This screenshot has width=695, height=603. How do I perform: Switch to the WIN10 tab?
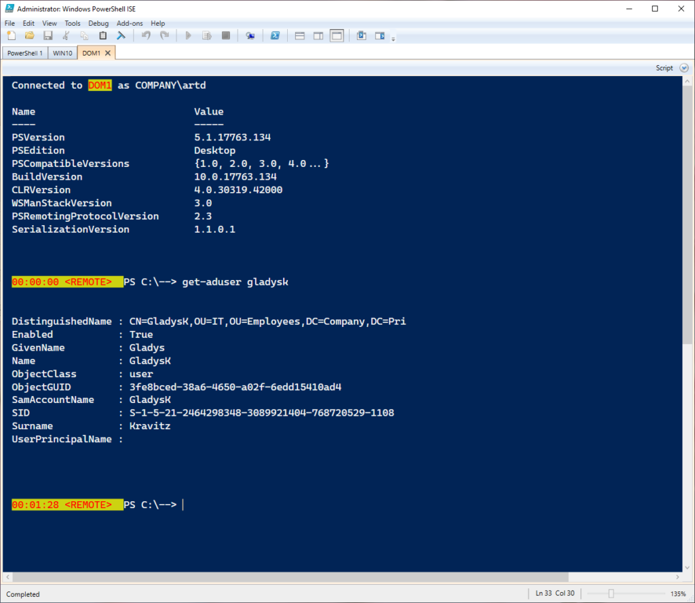tap(62, 52)
